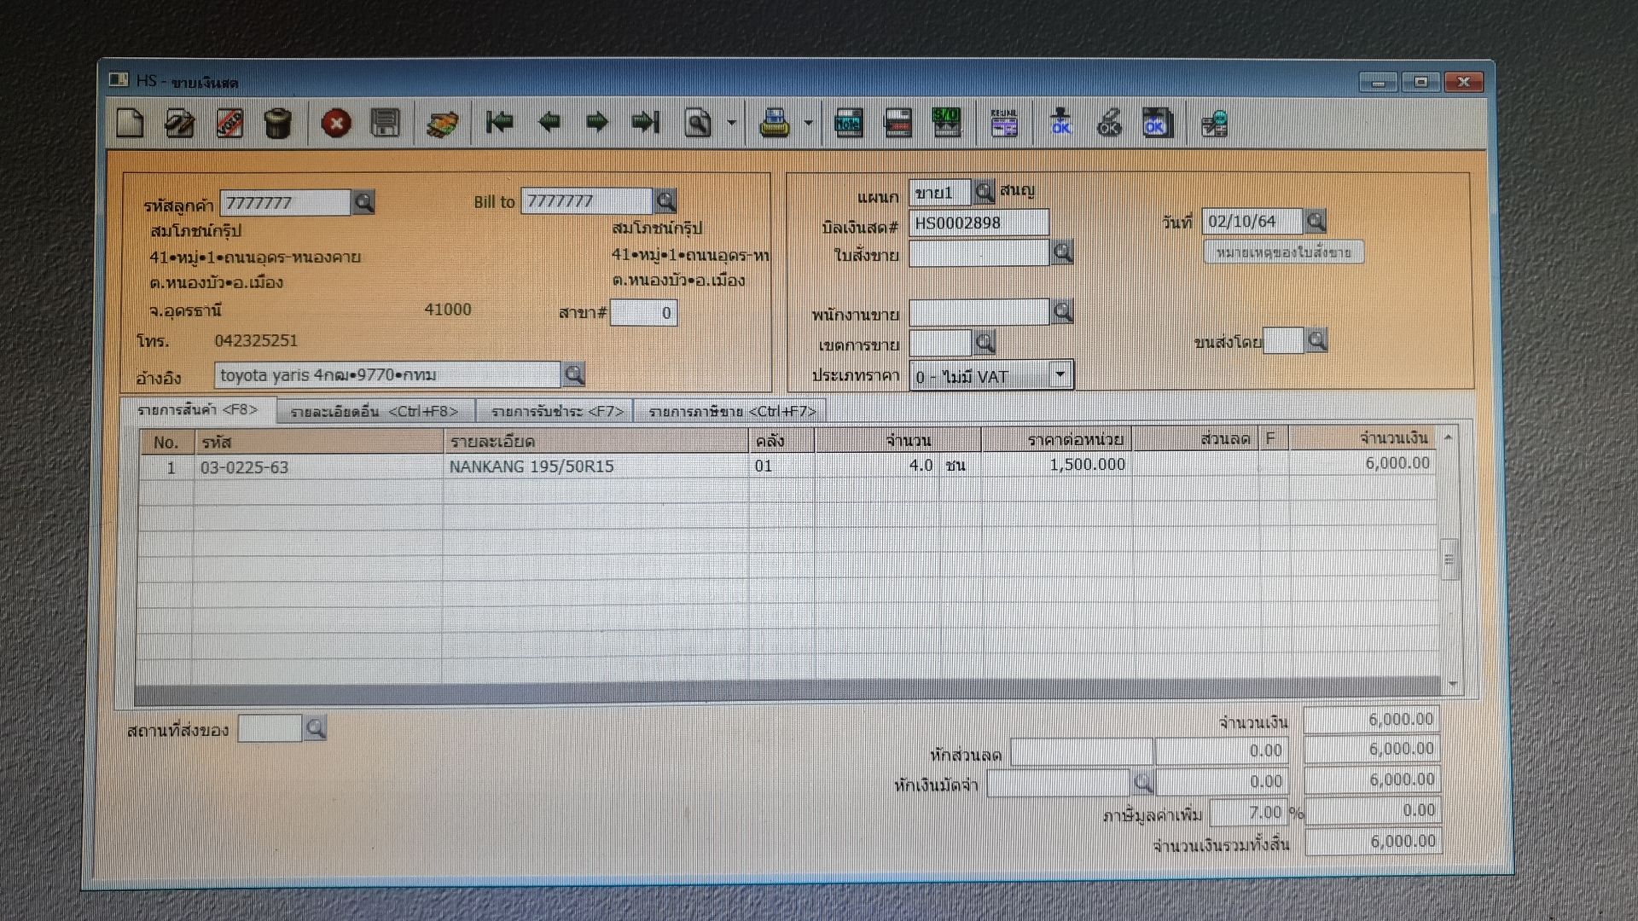This screenshot has width=1638, height=921.
Task: Go to first record arrow icon
Action: tap(499, 123)
